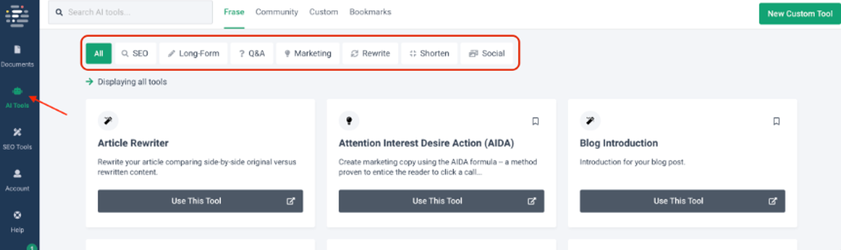Switch to the Frase tab
This screenshot has width=841, height=250.
pyautogui.click(x=234, y=12)
